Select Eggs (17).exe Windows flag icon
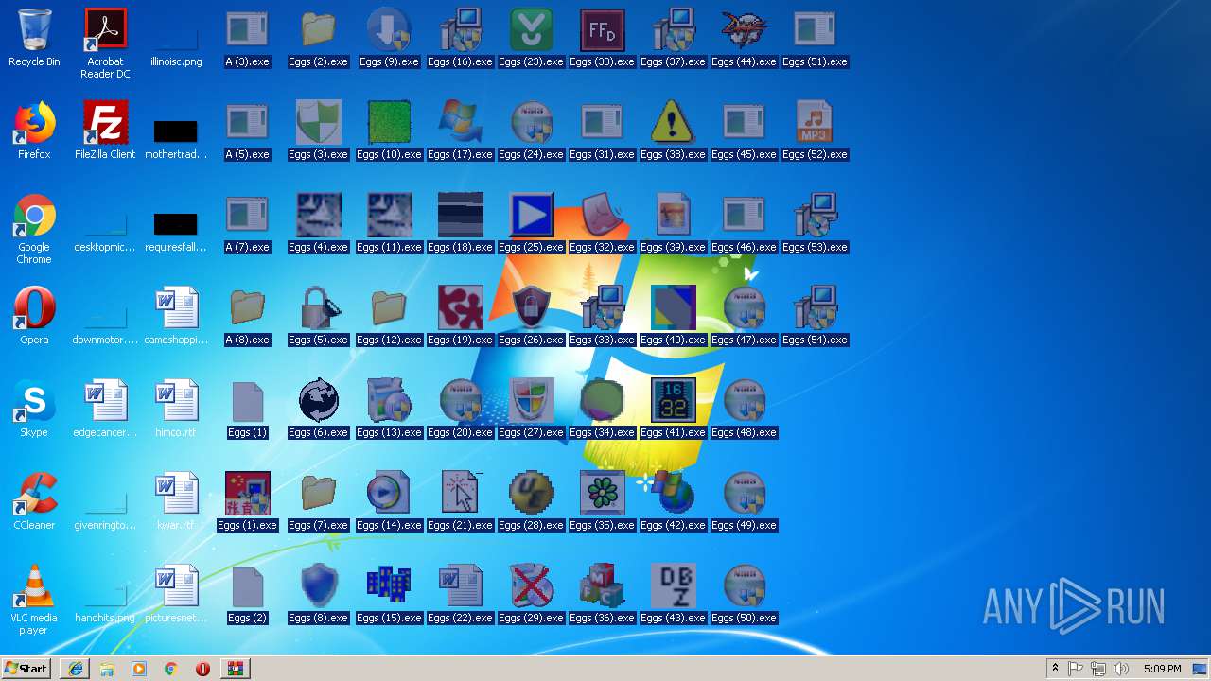This screenshot has height=681, width=1211. tap(460, 123)
